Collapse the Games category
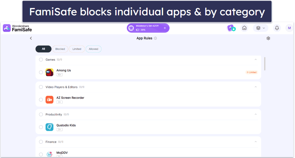Image resolution: width=295 pixels, height=158 pixels. coord(256,59)
